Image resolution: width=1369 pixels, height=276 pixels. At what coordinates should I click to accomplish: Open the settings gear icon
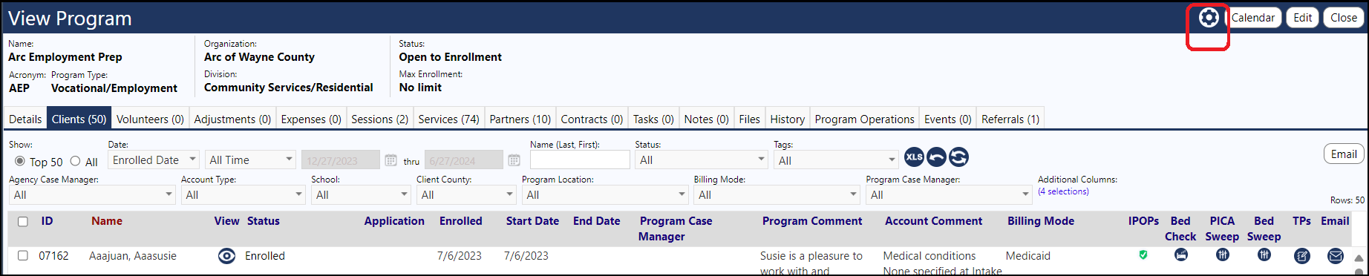coord(1209,18)
